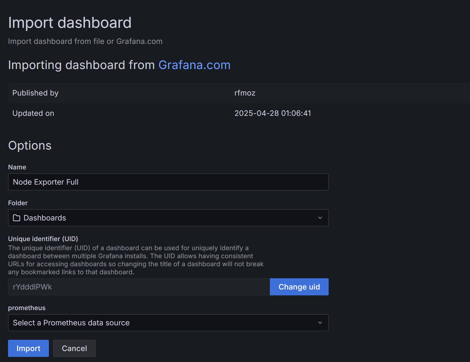
Task: Cancel the dashboard import
Action: click(74, 348)
